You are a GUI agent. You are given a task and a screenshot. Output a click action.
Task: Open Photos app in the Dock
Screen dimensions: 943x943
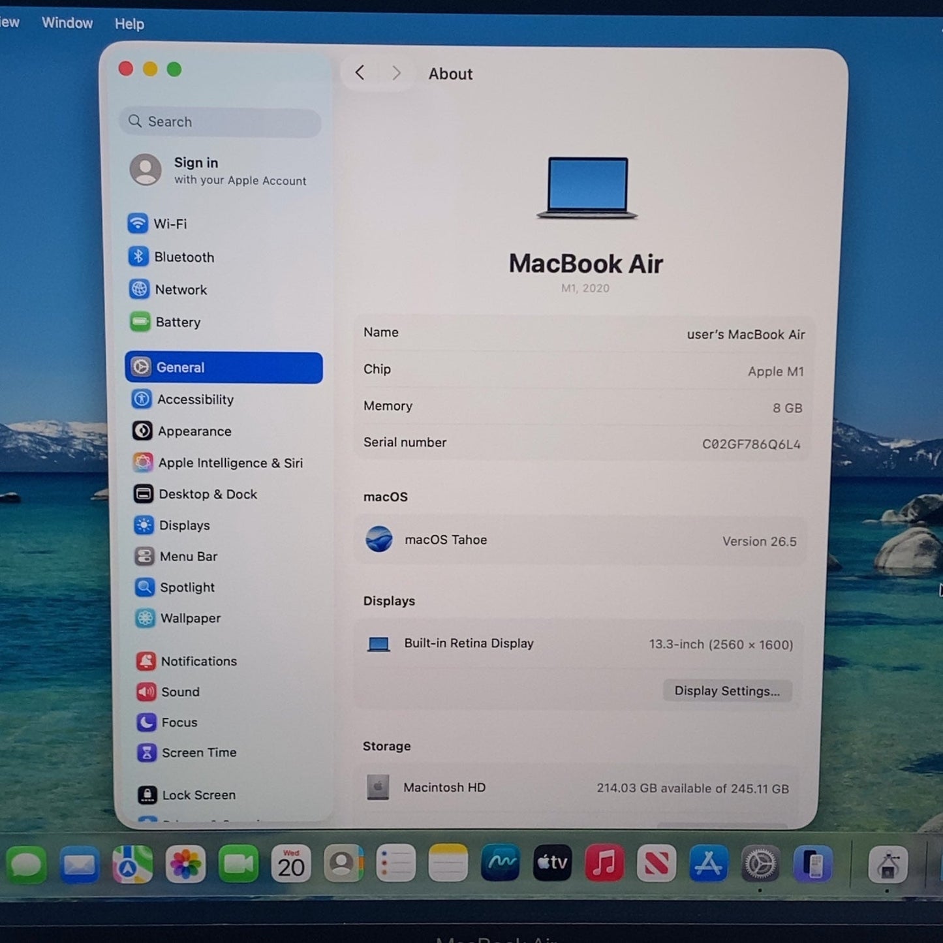[x=185, y=865]
